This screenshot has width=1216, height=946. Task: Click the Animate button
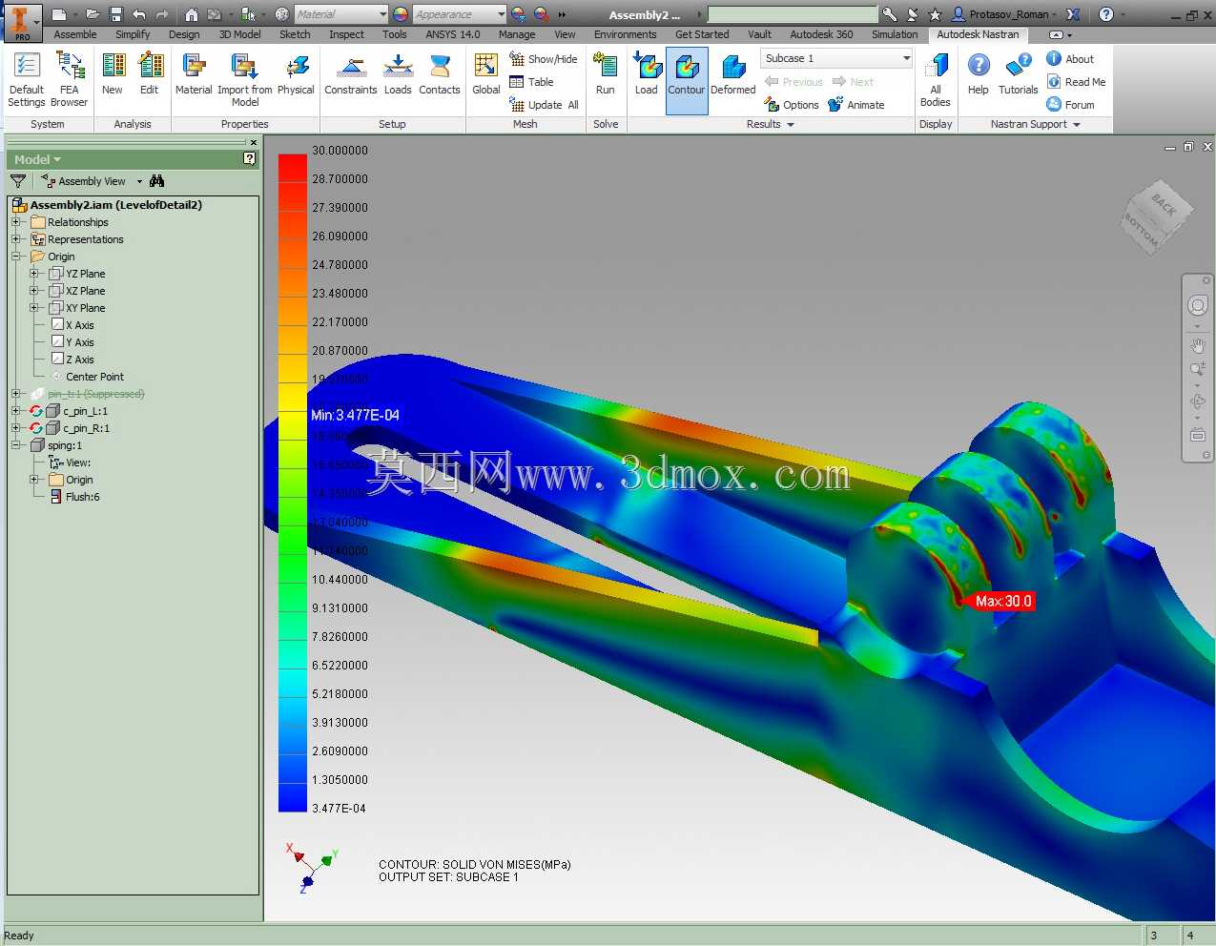point(856,105)
